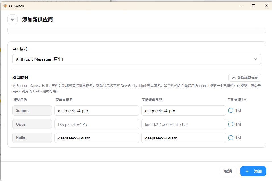Edit Haiku menu display name field

coord(97,138)
